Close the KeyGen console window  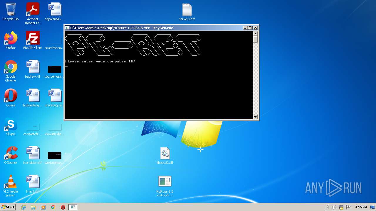(x=256, y=28)
